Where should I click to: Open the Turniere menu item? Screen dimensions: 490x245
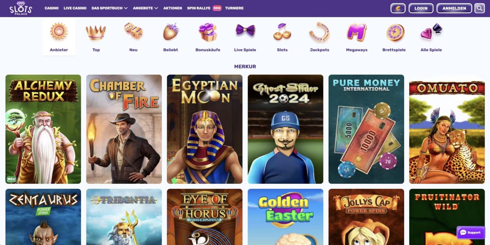tap(234, 8)
